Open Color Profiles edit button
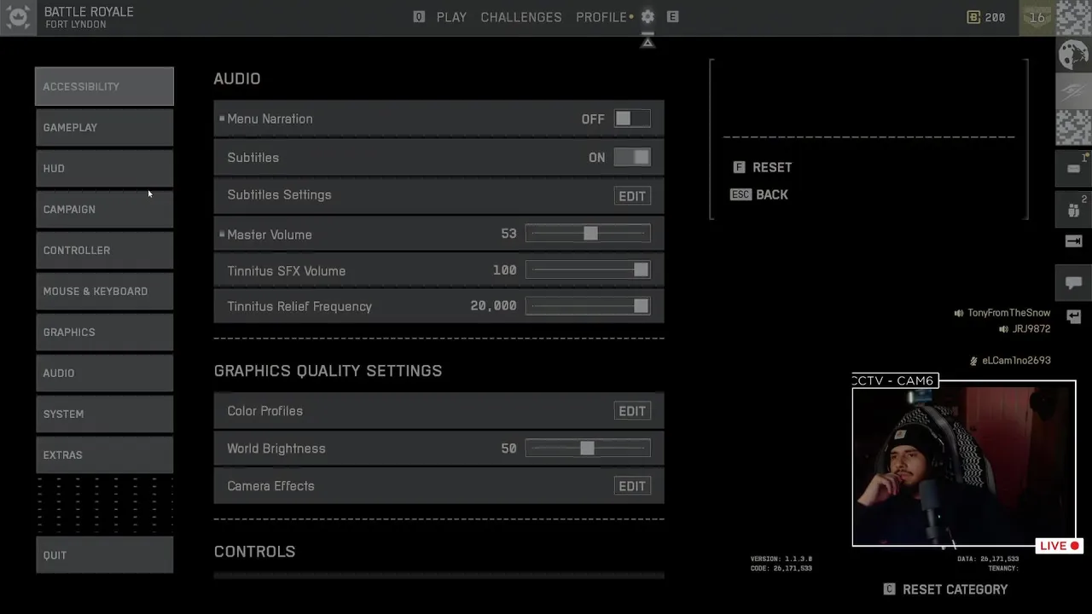The height and width of the screenshot is (614, 1092). 632,411
